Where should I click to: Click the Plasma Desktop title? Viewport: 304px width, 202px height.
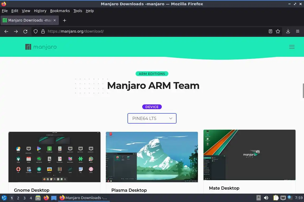coord(129,190)
